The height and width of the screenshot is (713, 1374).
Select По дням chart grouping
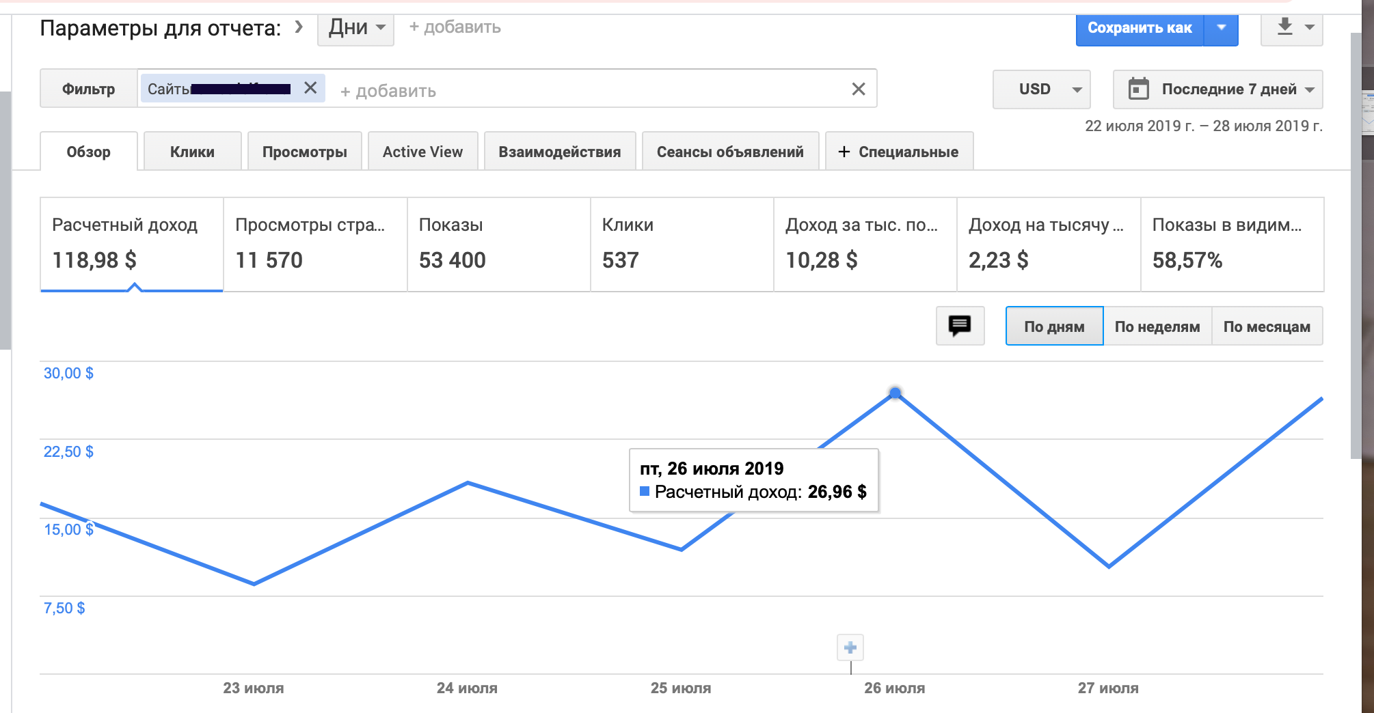(1054, 326)
